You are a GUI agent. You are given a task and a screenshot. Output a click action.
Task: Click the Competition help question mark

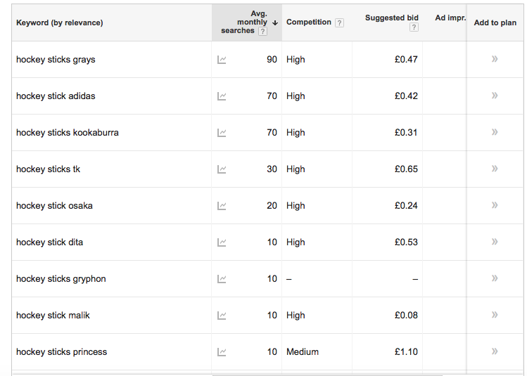pyautogui.click(x=340, y=22)
